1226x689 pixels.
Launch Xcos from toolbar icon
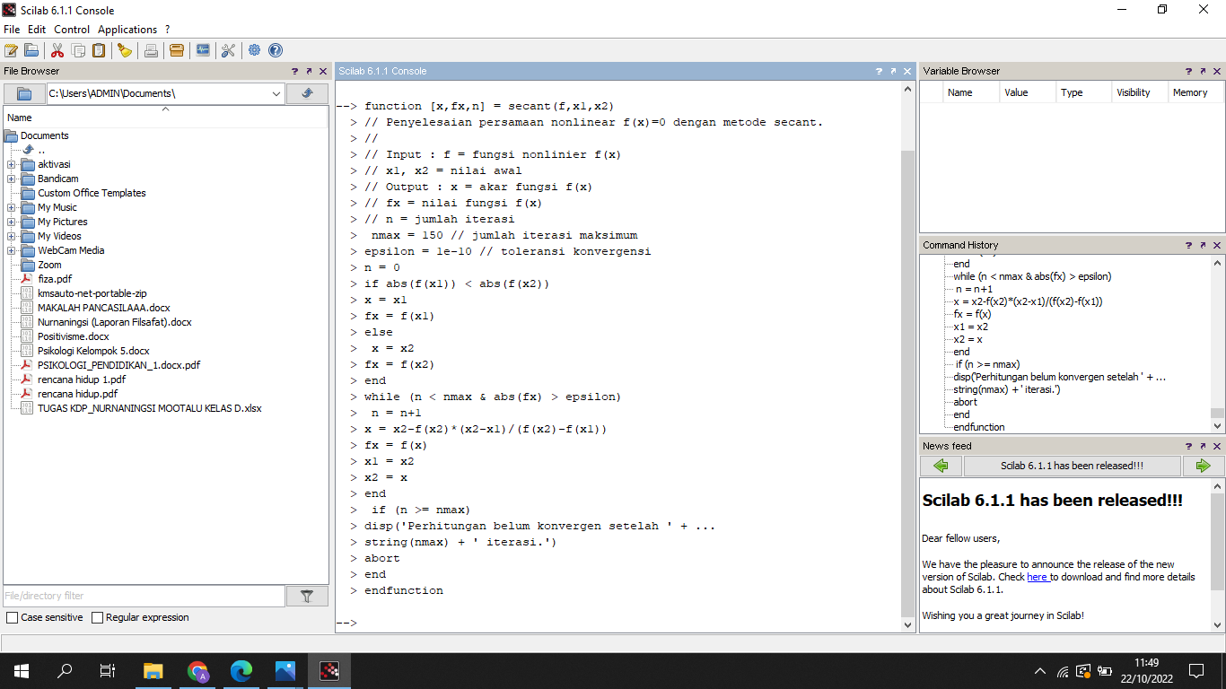pyautogui.click(x=203, y=50)
